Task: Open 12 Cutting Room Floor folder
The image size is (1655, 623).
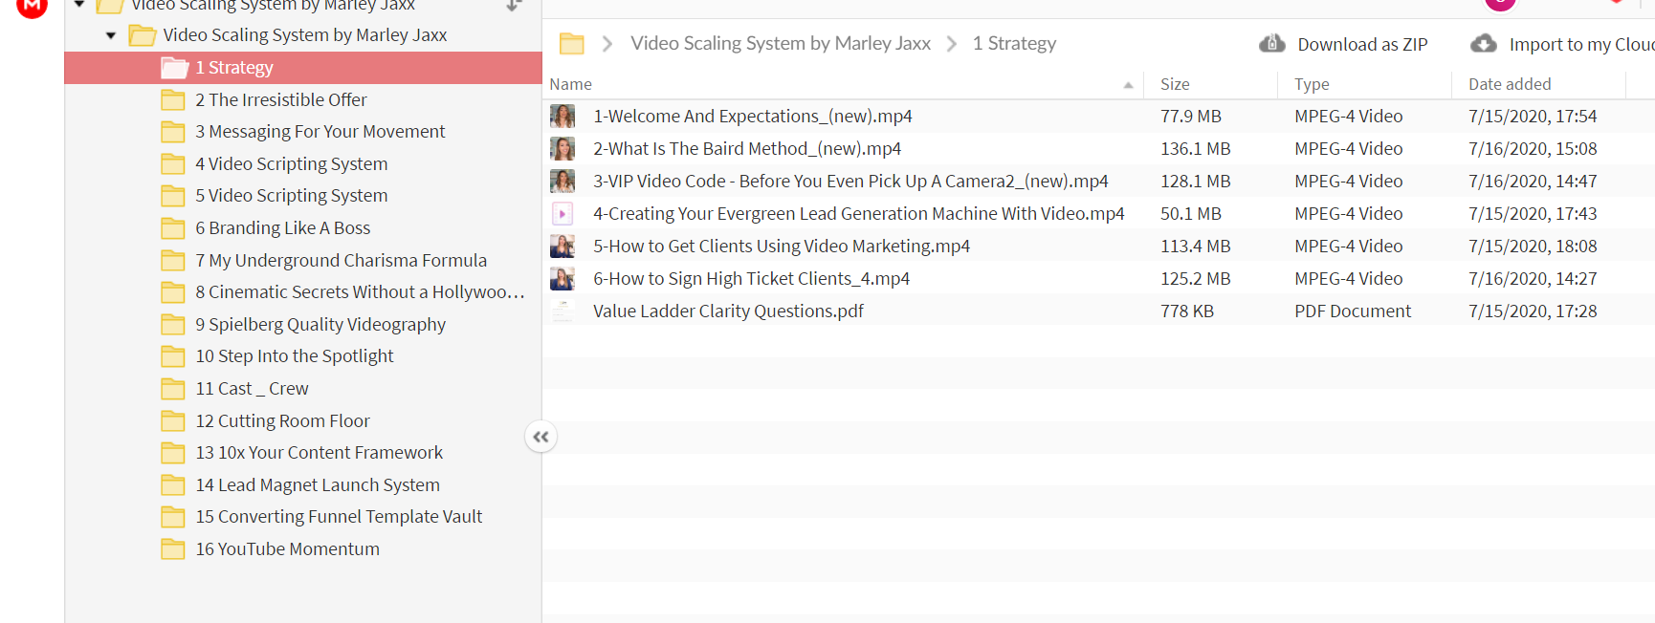Action: [x=282, y=421]
